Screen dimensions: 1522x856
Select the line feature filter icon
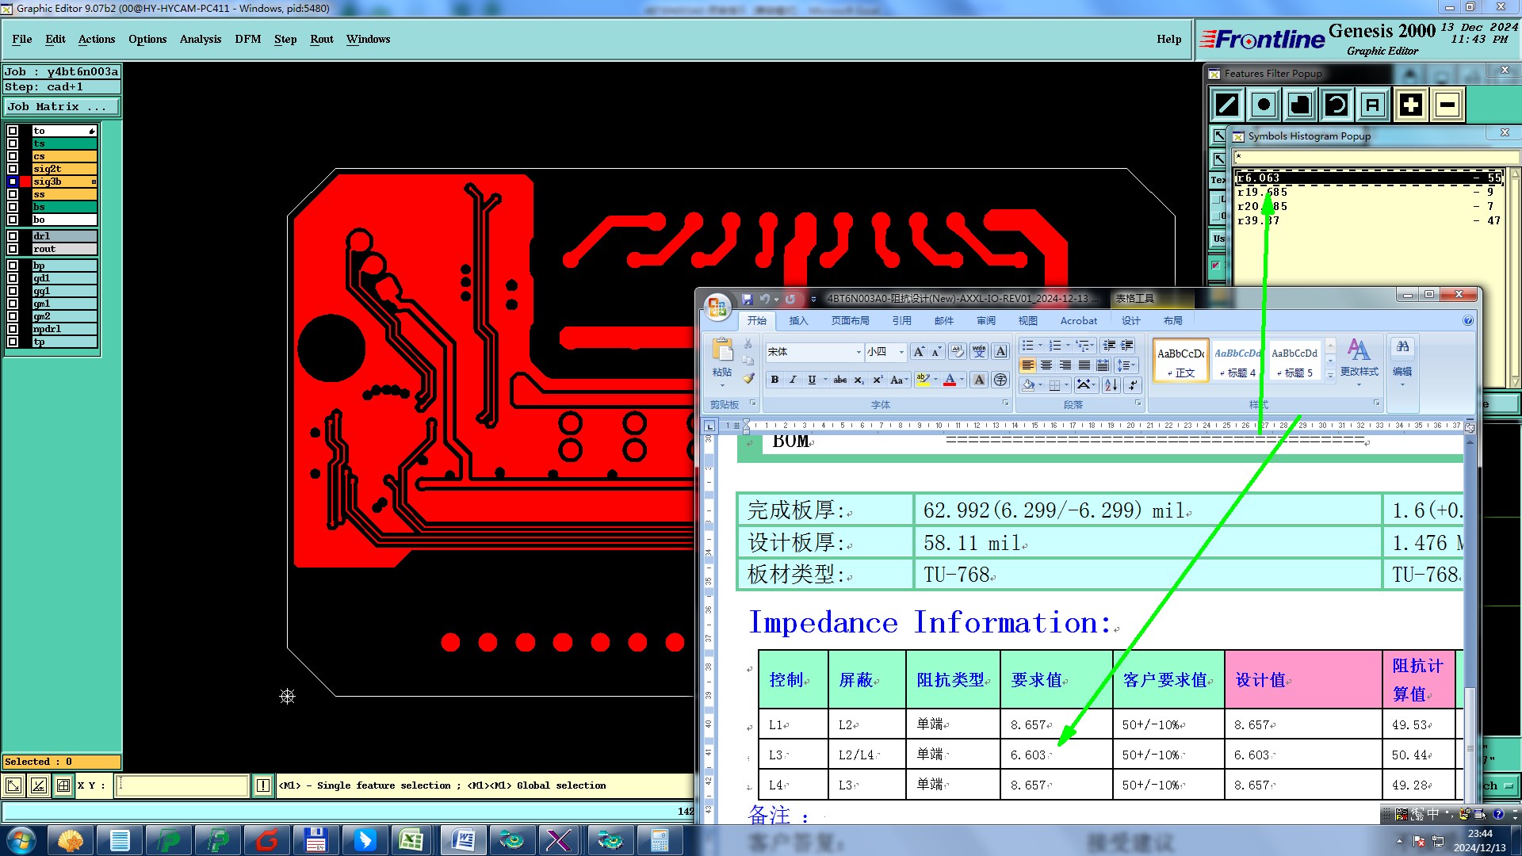tap(1227, 105)
